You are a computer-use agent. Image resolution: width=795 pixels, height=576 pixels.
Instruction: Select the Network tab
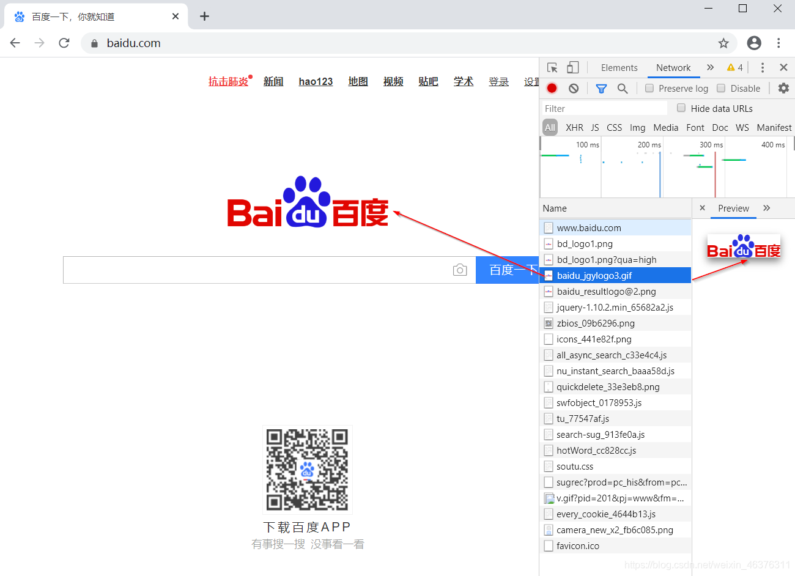coord(673,68)
